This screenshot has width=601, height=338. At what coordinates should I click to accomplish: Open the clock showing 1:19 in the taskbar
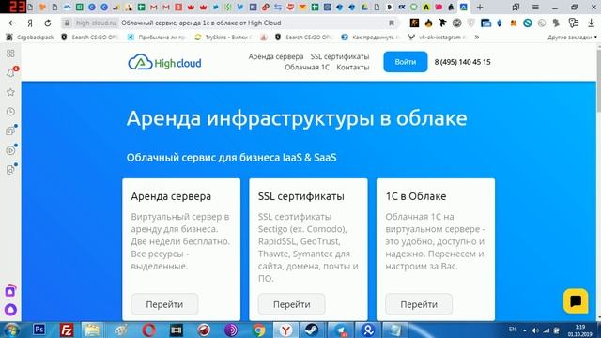[x=580, y=330]
